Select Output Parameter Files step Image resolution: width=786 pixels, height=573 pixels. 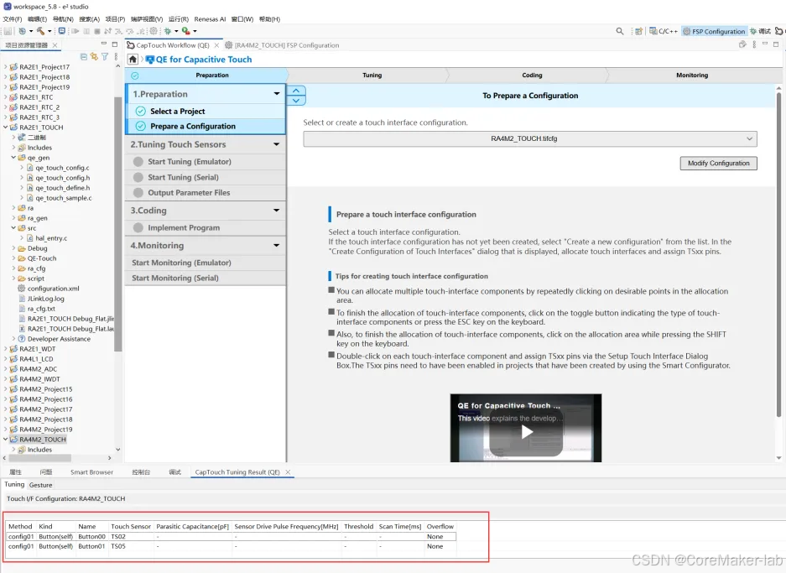(x=206, y=192)
